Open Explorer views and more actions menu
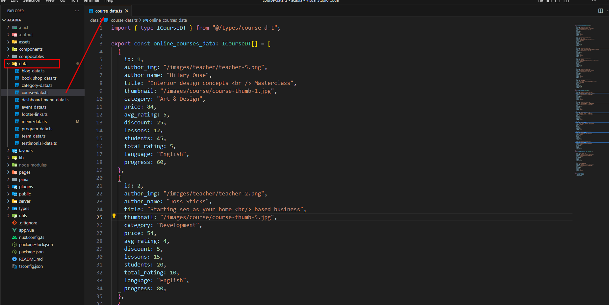Viewport: 609px width, 305px height. pos(77,11)
